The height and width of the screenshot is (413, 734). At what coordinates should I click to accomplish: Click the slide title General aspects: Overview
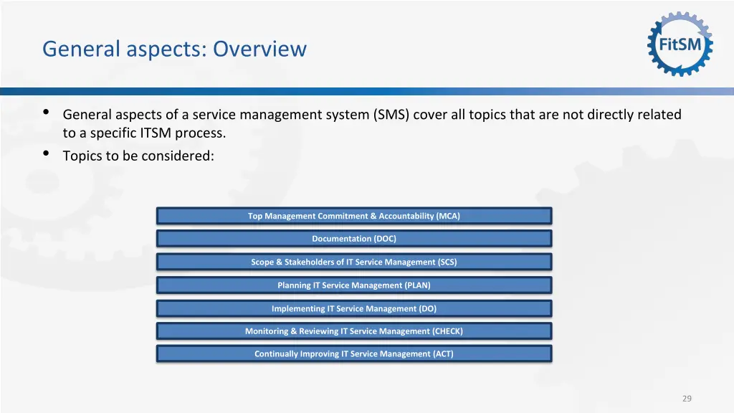(174, 49)
